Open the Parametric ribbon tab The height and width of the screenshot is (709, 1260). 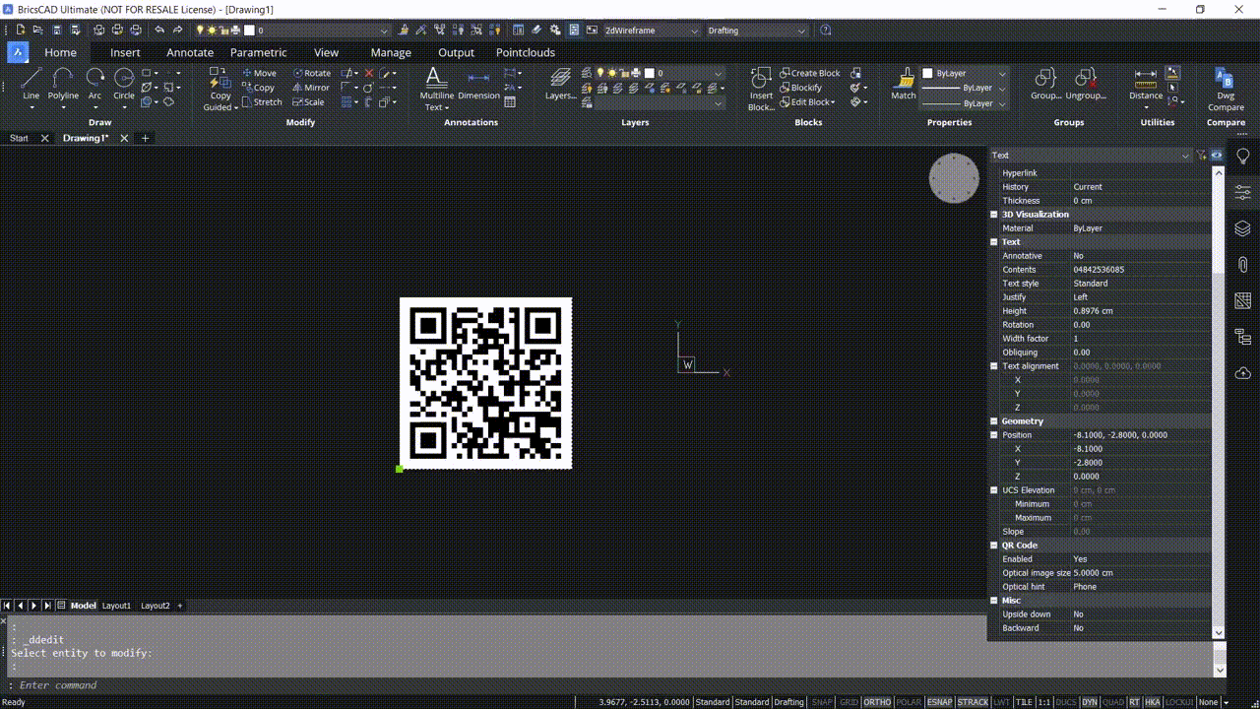(x=259, y=52)
